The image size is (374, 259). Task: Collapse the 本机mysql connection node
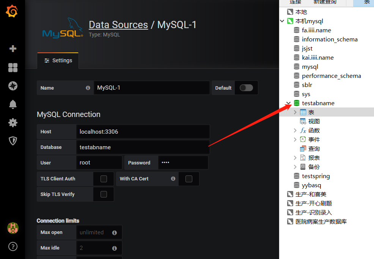[x=282, y=21]
